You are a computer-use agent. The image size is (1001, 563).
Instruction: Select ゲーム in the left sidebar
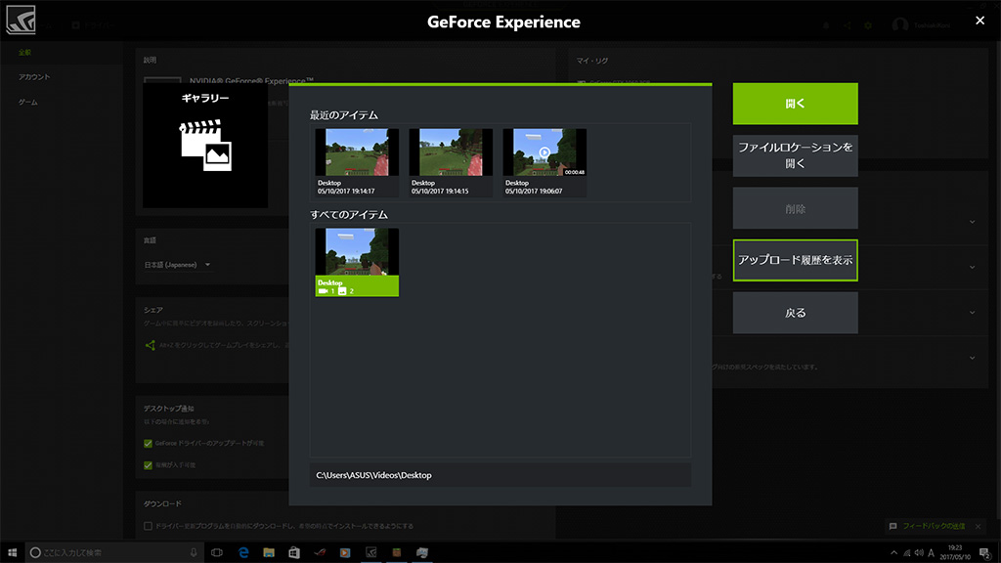[x=28, y=103]
